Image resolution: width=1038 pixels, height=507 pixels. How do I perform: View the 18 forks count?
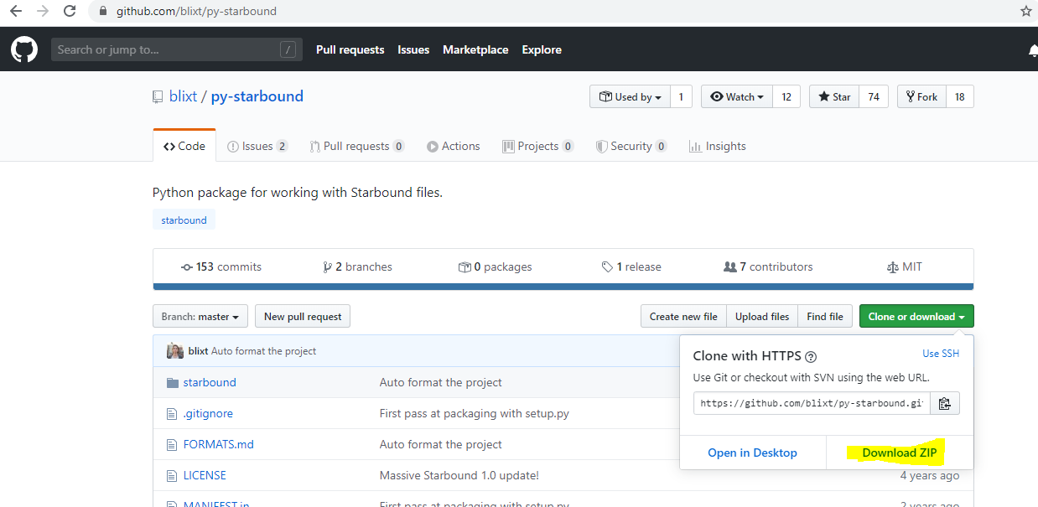(960, 97)
